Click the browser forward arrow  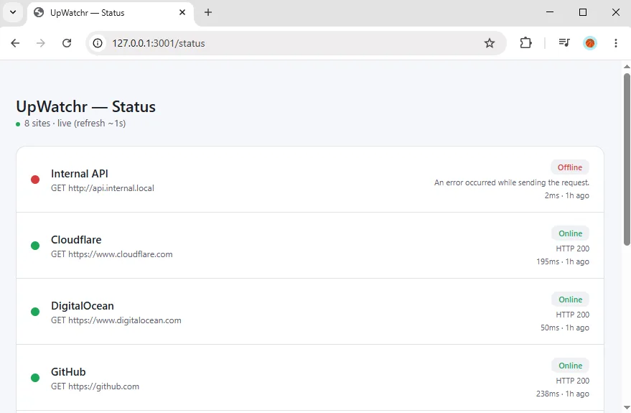pos(41,43)
